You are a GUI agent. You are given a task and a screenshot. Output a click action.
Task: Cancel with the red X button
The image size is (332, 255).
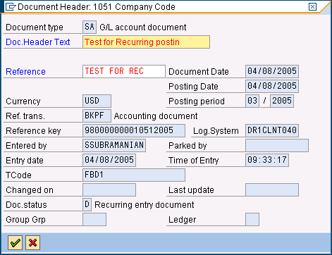[x=32, y=243]
